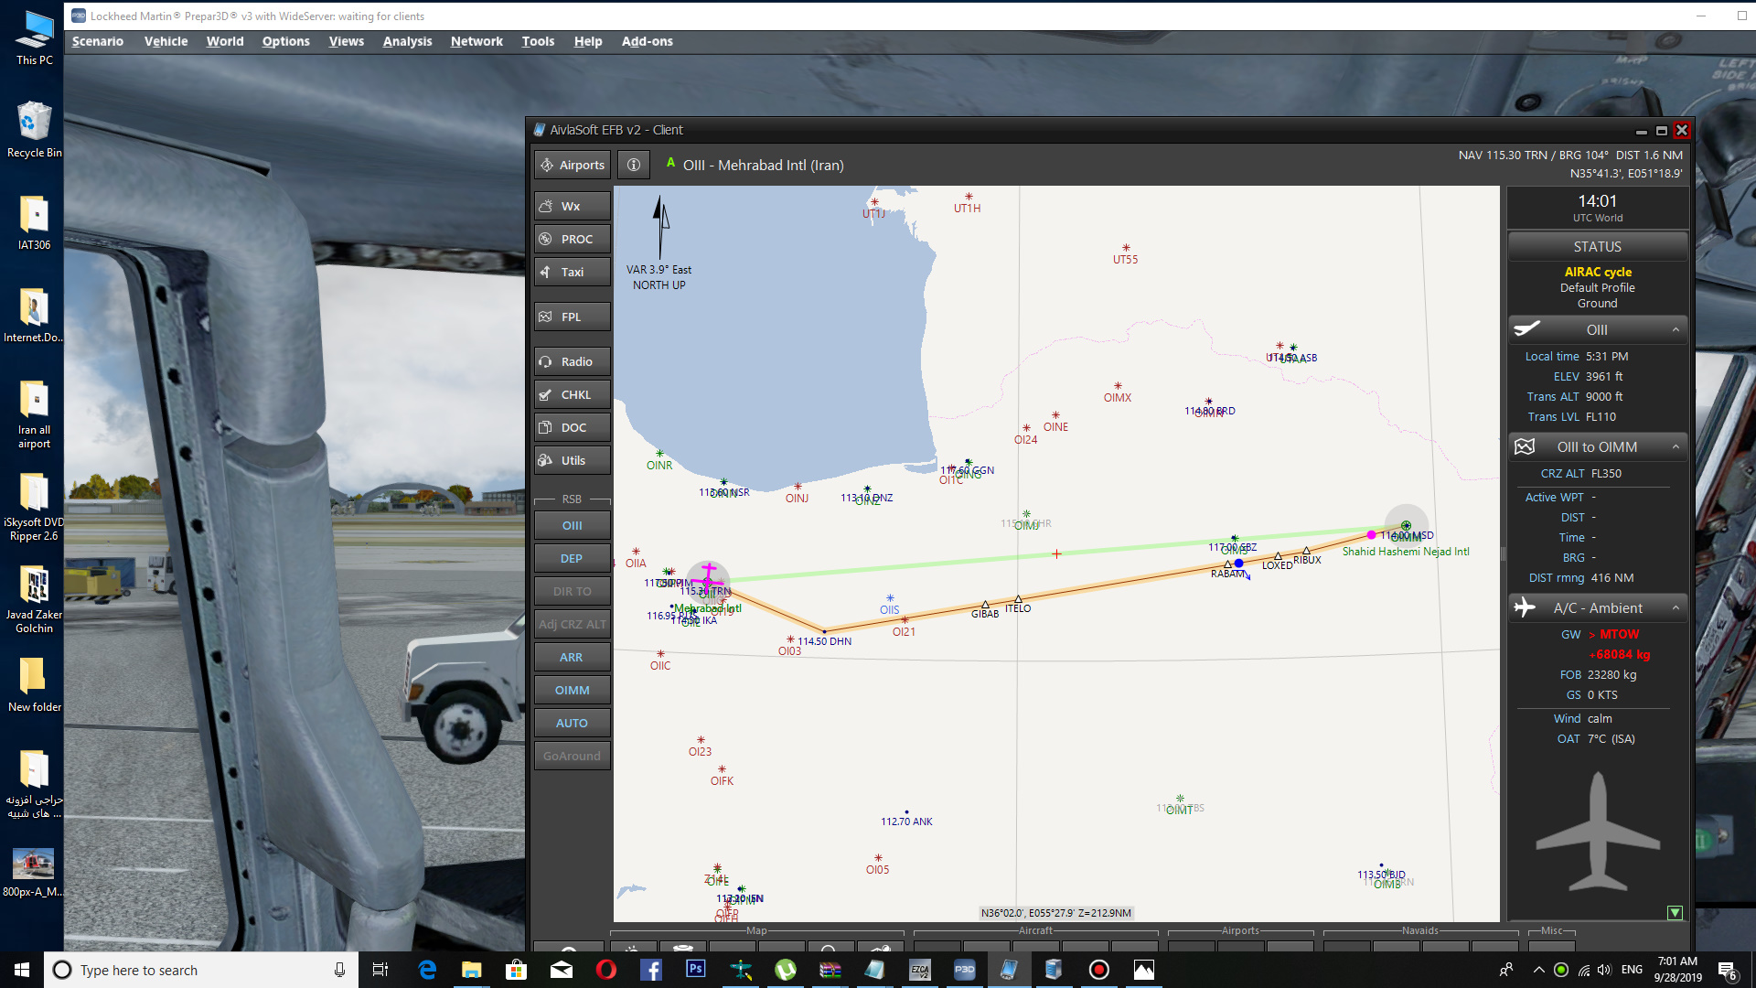Open the CHKL checklist page

[x=573, y=394]
